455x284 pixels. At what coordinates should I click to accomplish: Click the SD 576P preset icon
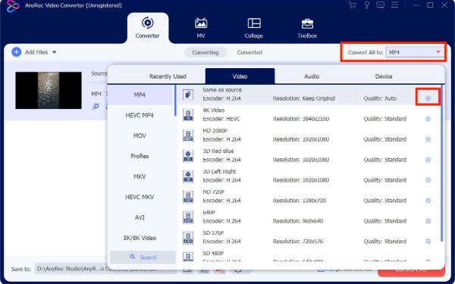188,238
